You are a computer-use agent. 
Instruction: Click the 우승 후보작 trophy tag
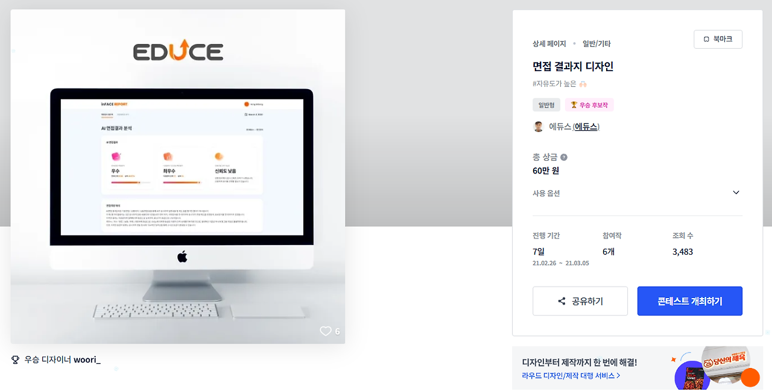(589, 105)
